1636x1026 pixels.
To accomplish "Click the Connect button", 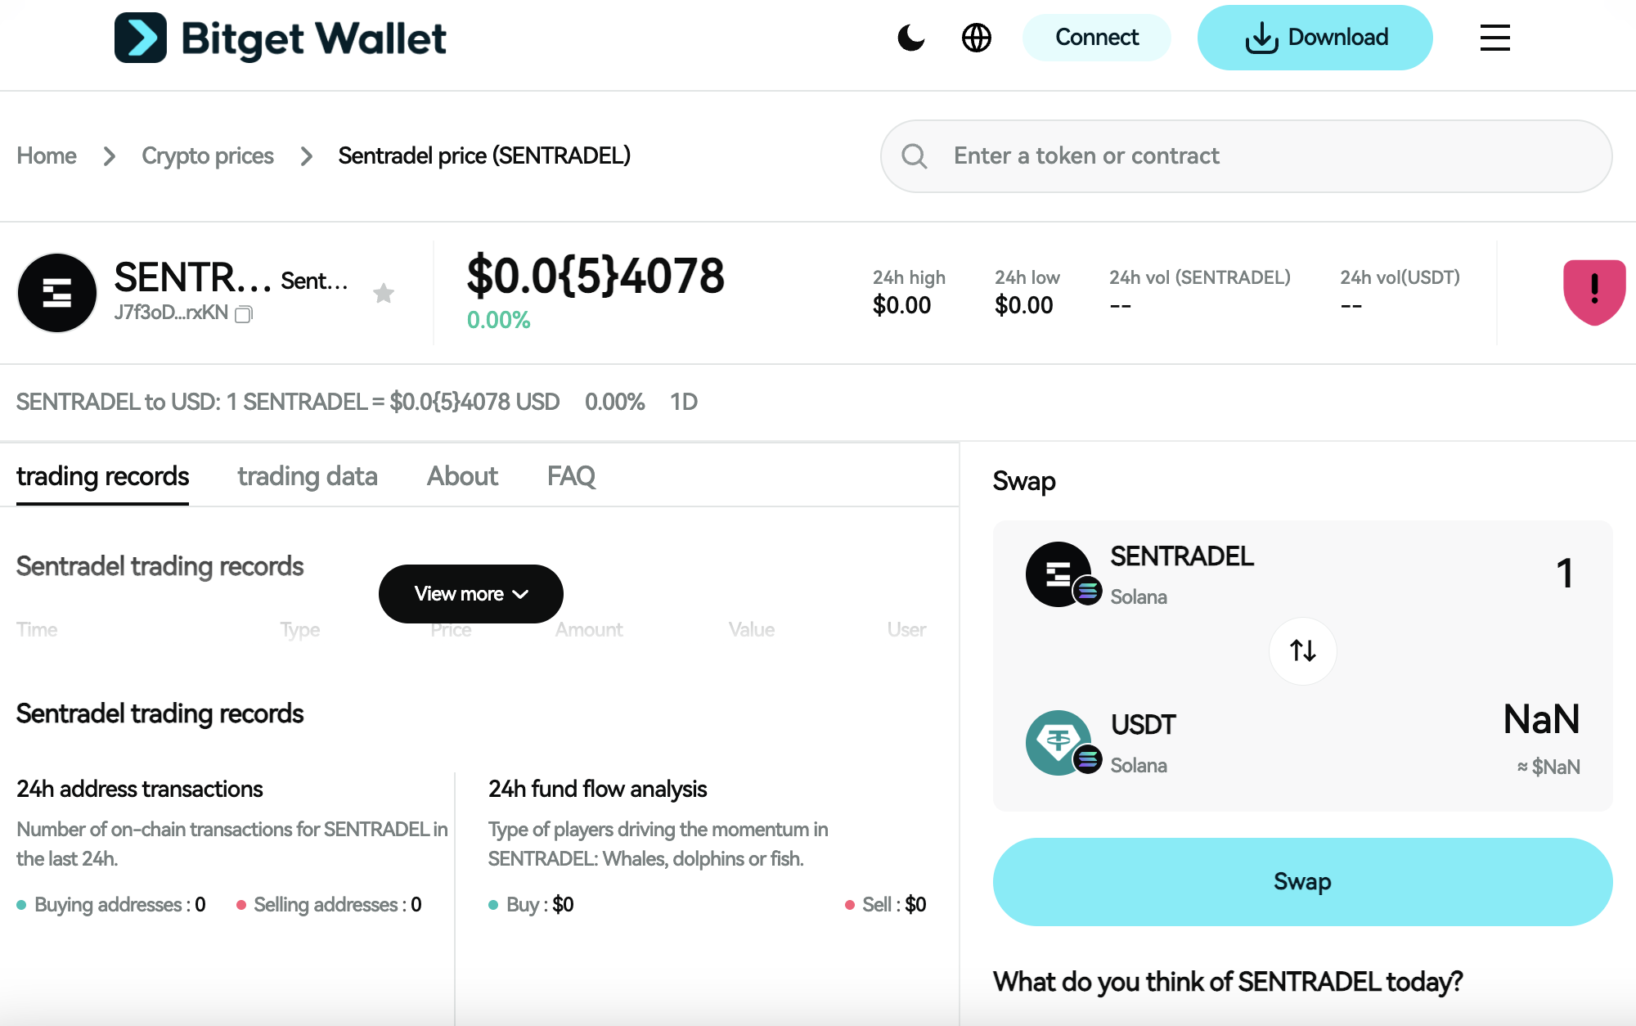I will click(x=1096, y=38).
